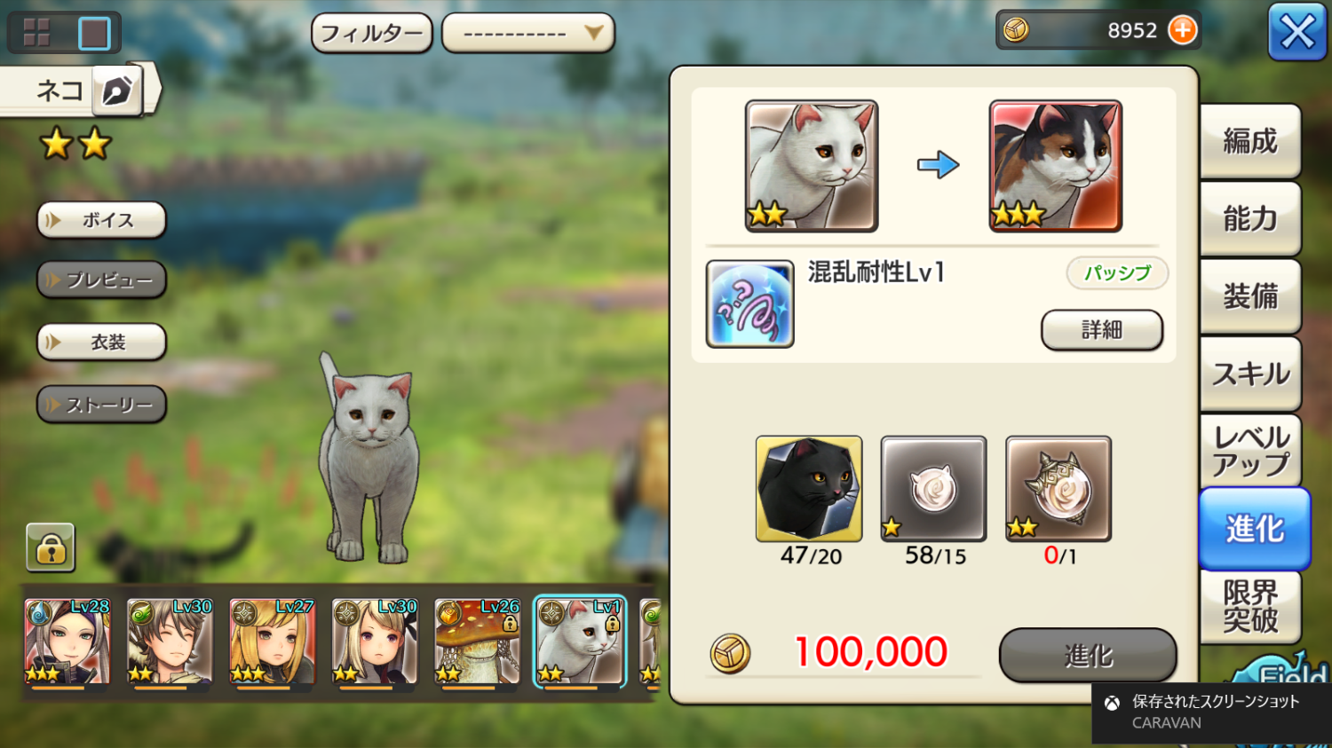Expand the ボイス voice option
Viewport: 1332px width, 748px height.
coord(101,220)
